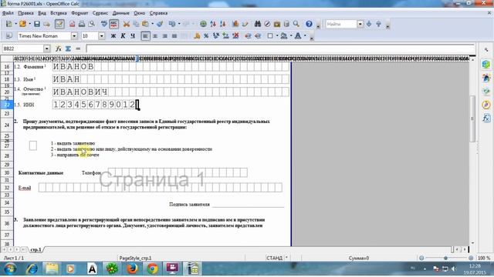The height and width of the screenshot is (277, 494).
Task: Save the document with the floppy icon
Action: click(x=37, y=24)
